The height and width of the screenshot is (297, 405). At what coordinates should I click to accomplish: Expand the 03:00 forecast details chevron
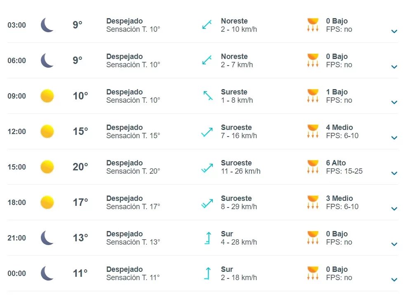pyautogui.click(x=394, y=31)
